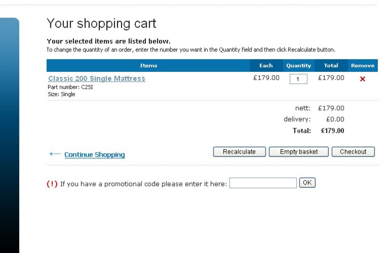This screenshot has height=253, width=390.
Task: Follow the Continue Shopping link
Action: click(94, 155)
